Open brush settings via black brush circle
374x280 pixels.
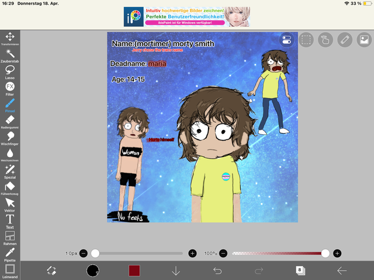coord(93,271)
